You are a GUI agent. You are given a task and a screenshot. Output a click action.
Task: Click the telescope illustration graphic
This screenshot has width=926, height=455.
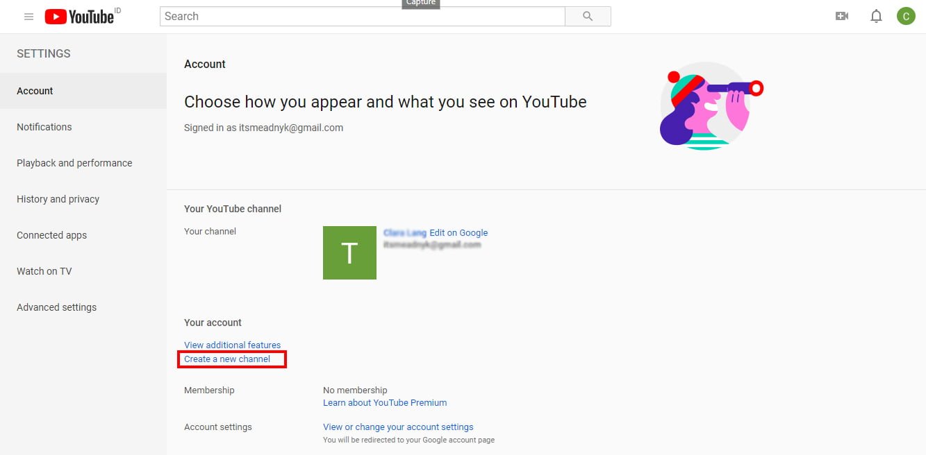coord(708,105)
